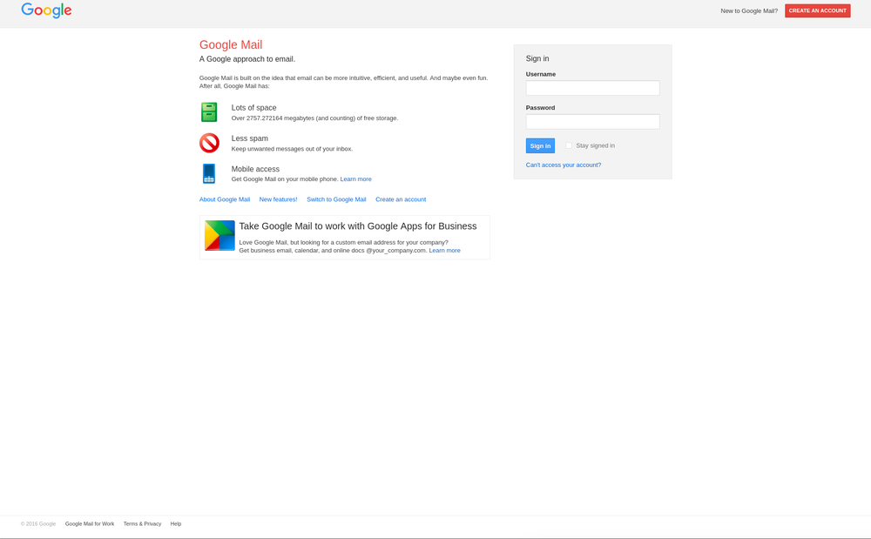Click Learn more next to Mobile access

[x=355, y=179]
